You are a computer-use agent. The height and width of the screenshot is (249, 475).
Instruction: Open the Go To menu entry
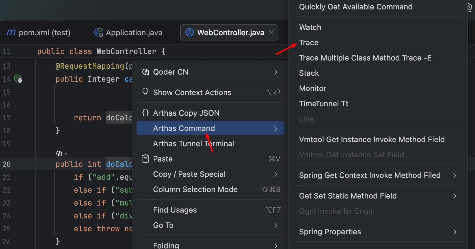[210, 225]
